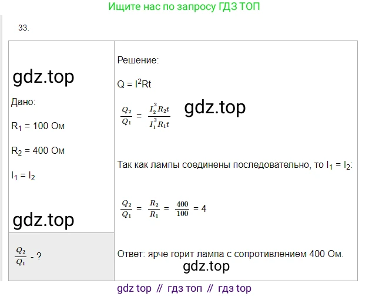Click the Q₂/Q₁ unknown in the gray cell
The height and width of the screenshot is (297, 369).
[22, 255]
